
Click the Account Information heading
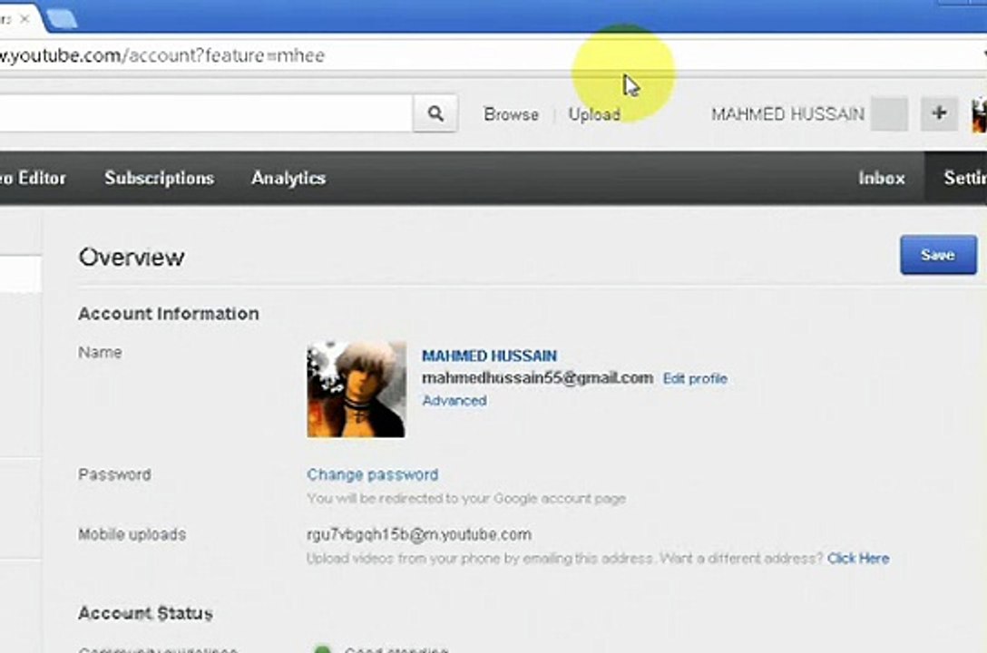(x=168, y=313)
